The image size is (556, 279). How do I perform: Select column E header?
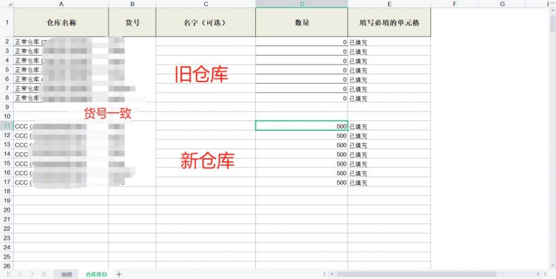click(389, 4)
